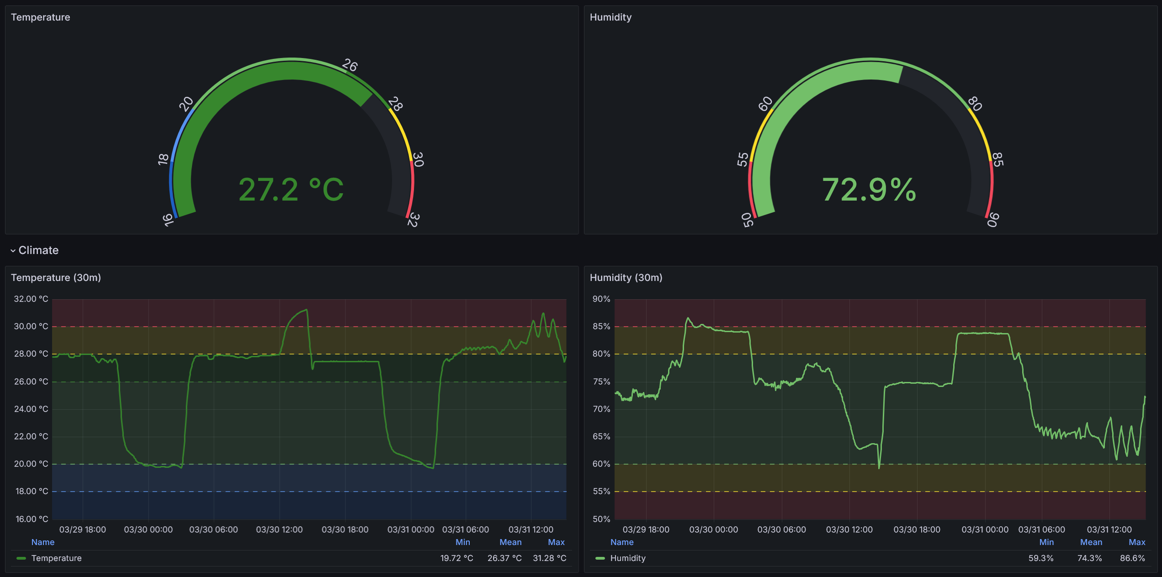Click the Humidity legend color swatch
Image resolution: width=1162 pixels, height=577 pixels.
(x=600, y=558)
